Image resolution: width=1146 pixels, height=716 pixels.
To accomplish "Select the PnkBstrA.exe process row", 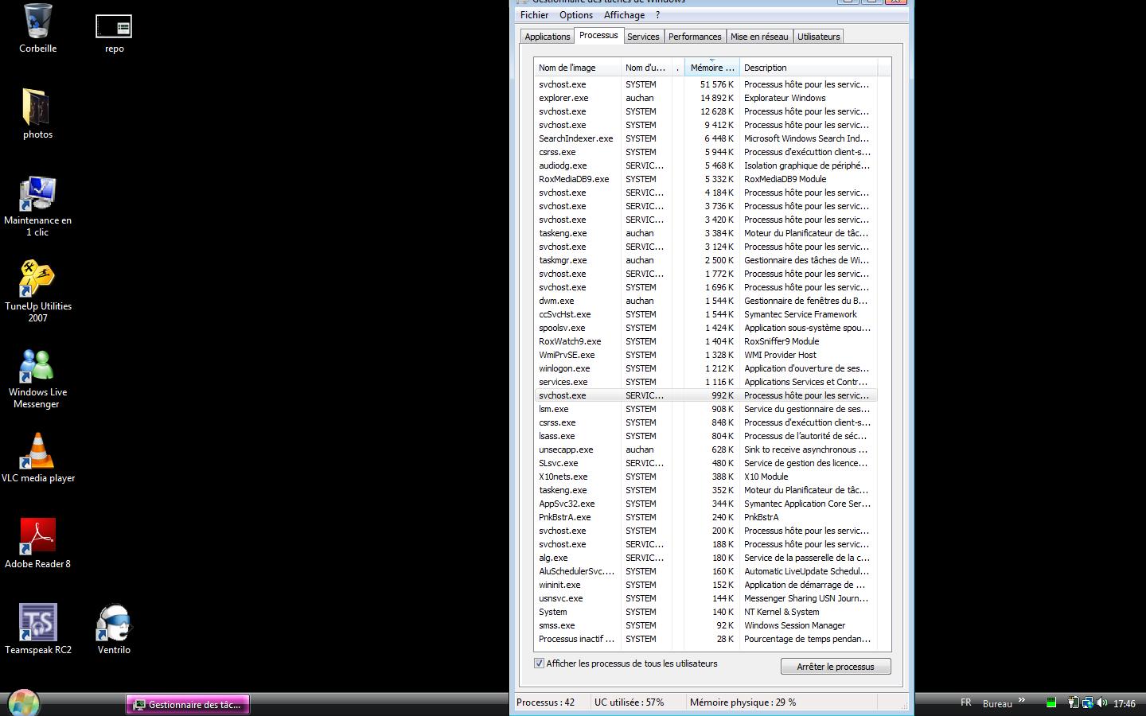I will [x=705, y=517].
